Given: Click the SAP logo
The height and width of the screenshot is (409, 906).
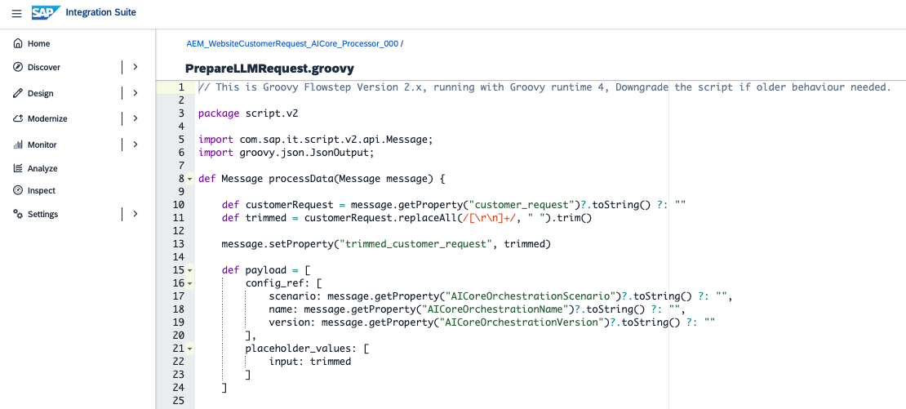Looking at the screenshot, I should click(x=47, y=13).
